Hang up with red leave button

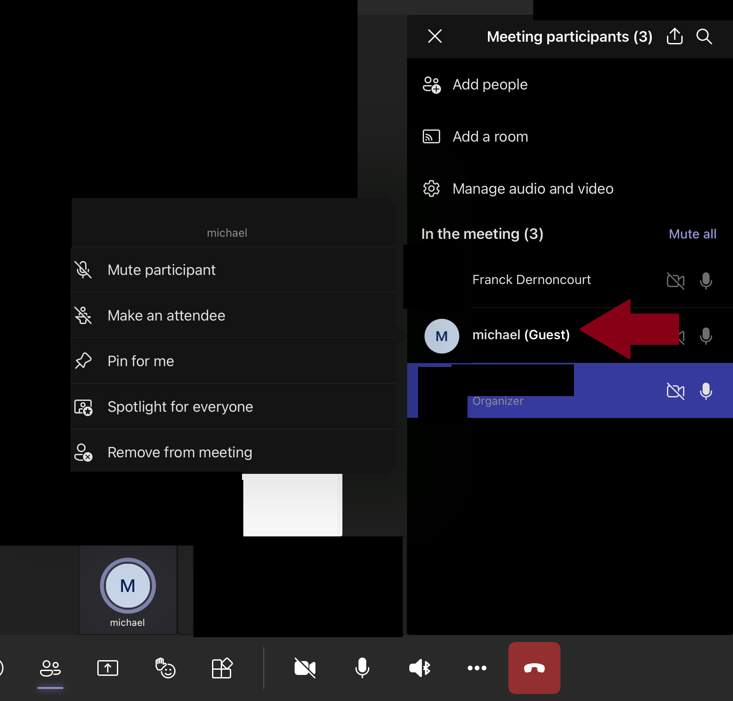(x=534, y=668)
